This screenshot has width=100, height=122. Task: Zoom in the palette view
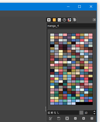(x=83, y=118)
